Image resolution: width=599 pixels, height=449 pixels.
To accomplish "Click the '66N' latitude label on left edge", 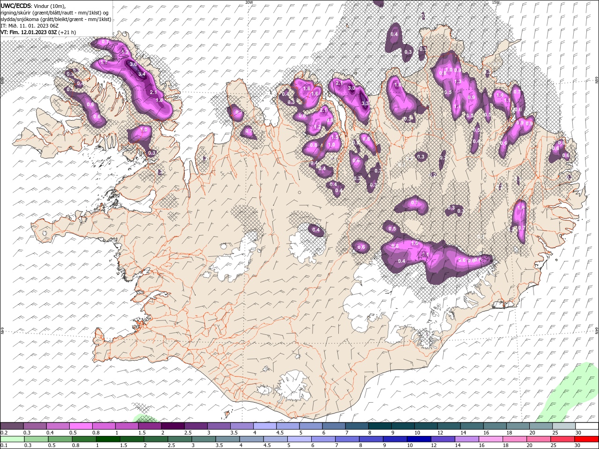I will tap(2, 81).
